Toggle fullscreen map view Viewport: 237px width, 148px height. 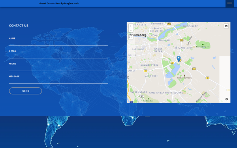pos(131,37)
